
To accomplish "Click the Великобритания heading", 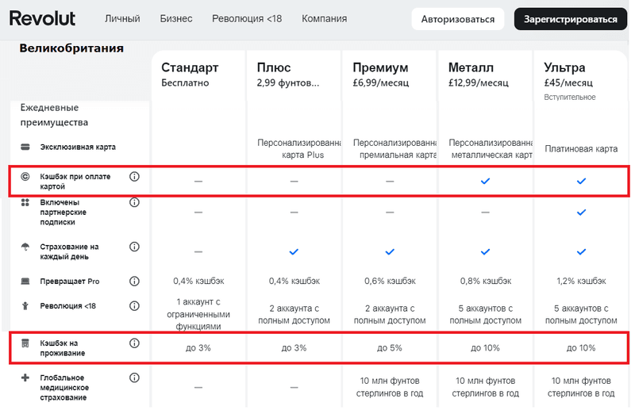I will point(71,48).
